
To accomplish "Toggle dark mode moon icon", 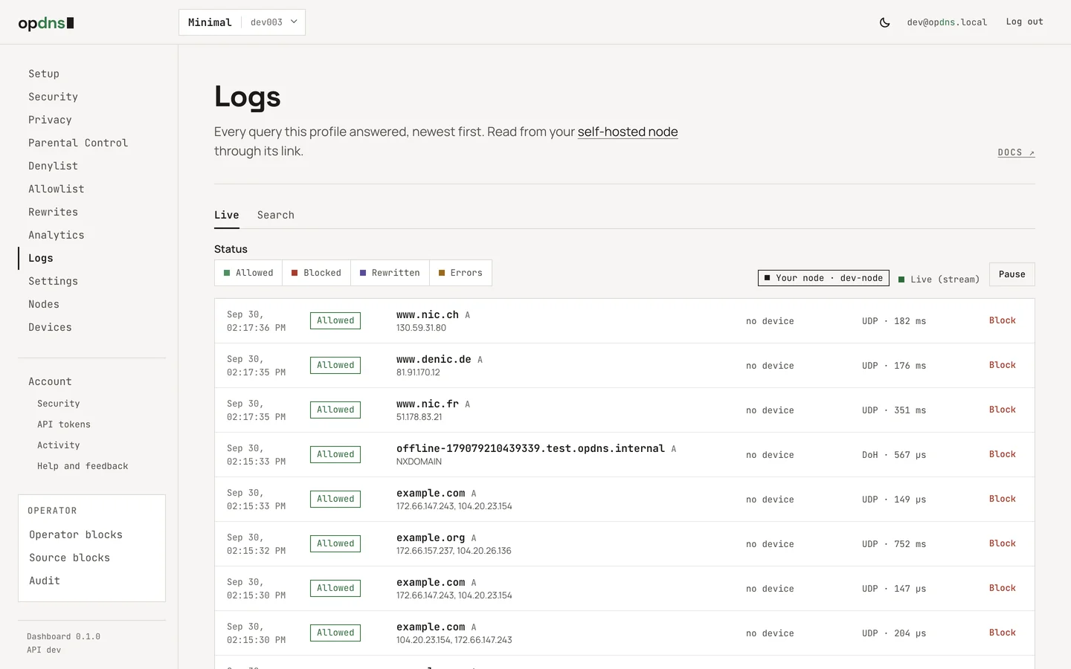I will click(x=884, y=22).
